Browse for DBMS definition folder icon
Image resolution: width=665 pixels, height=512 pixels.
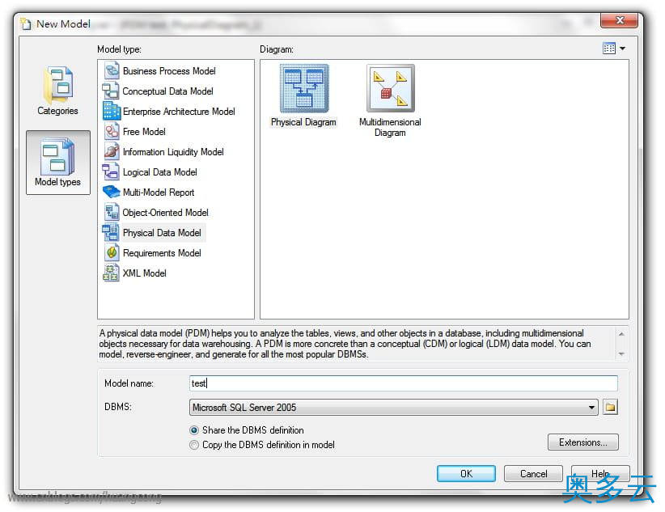click(x=610, y=407)
